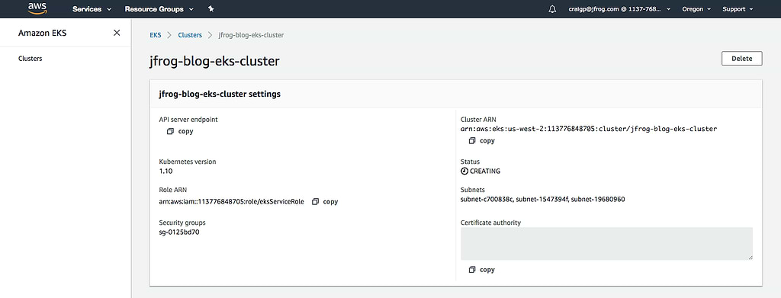Open the Oregon region selector
This screenshot has width=781, height=298.
696,9
